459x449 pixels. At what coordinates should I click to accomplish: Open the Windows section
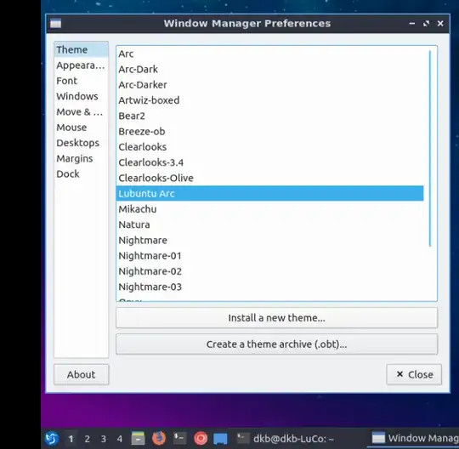(81, 96)
